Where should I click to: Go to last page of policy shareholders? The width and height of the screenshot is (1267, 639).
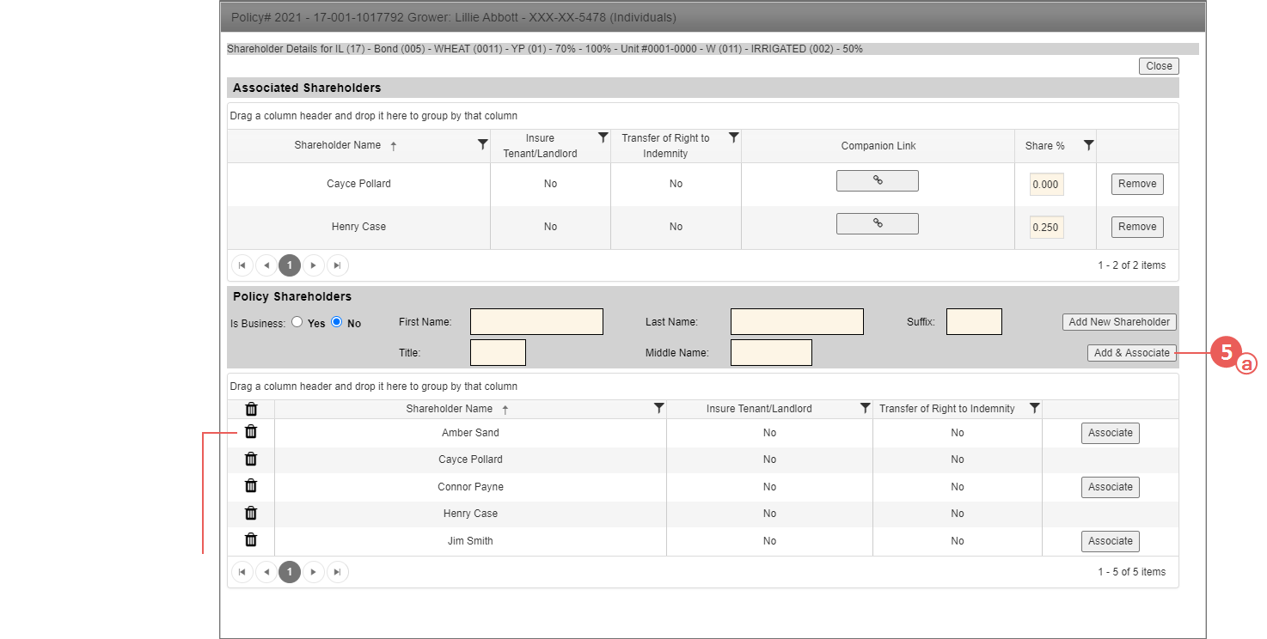pos(338,572)
